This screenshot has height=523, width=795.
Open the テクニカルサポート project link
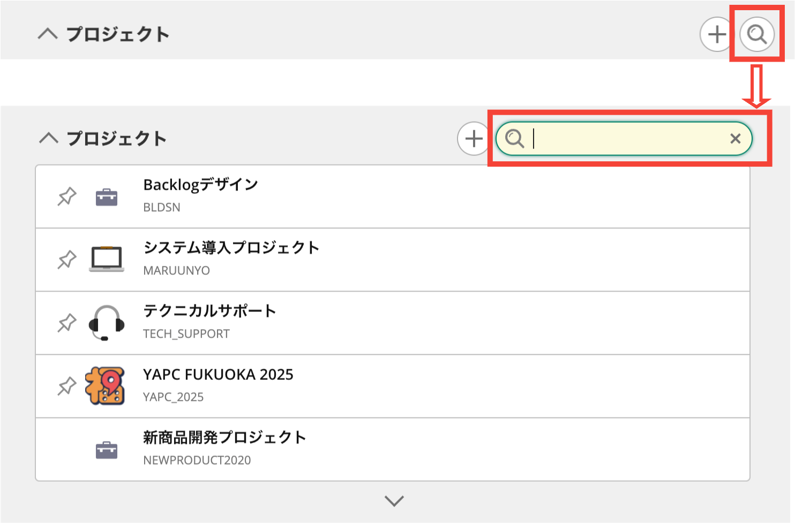click(209, 311)
